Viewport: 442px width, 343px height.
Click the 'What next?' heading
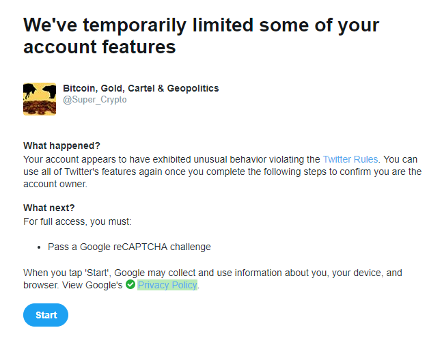tap(49, 208)
